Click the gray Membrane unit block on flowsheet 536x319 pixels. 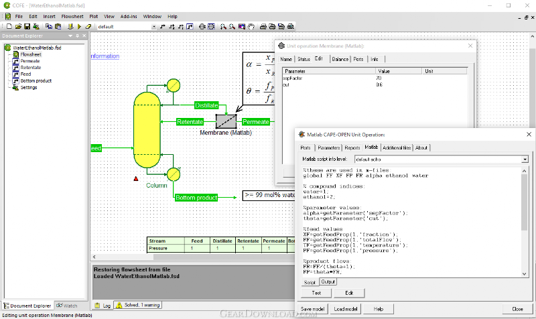tap(226, 121)
